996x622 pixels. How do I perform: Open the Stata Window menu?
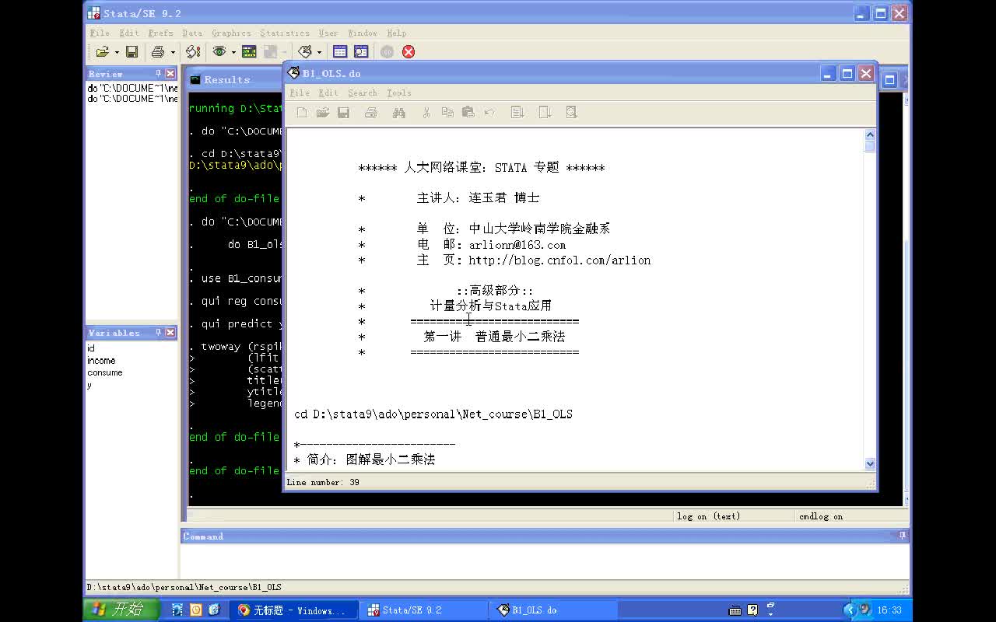[x=362, y=33]
